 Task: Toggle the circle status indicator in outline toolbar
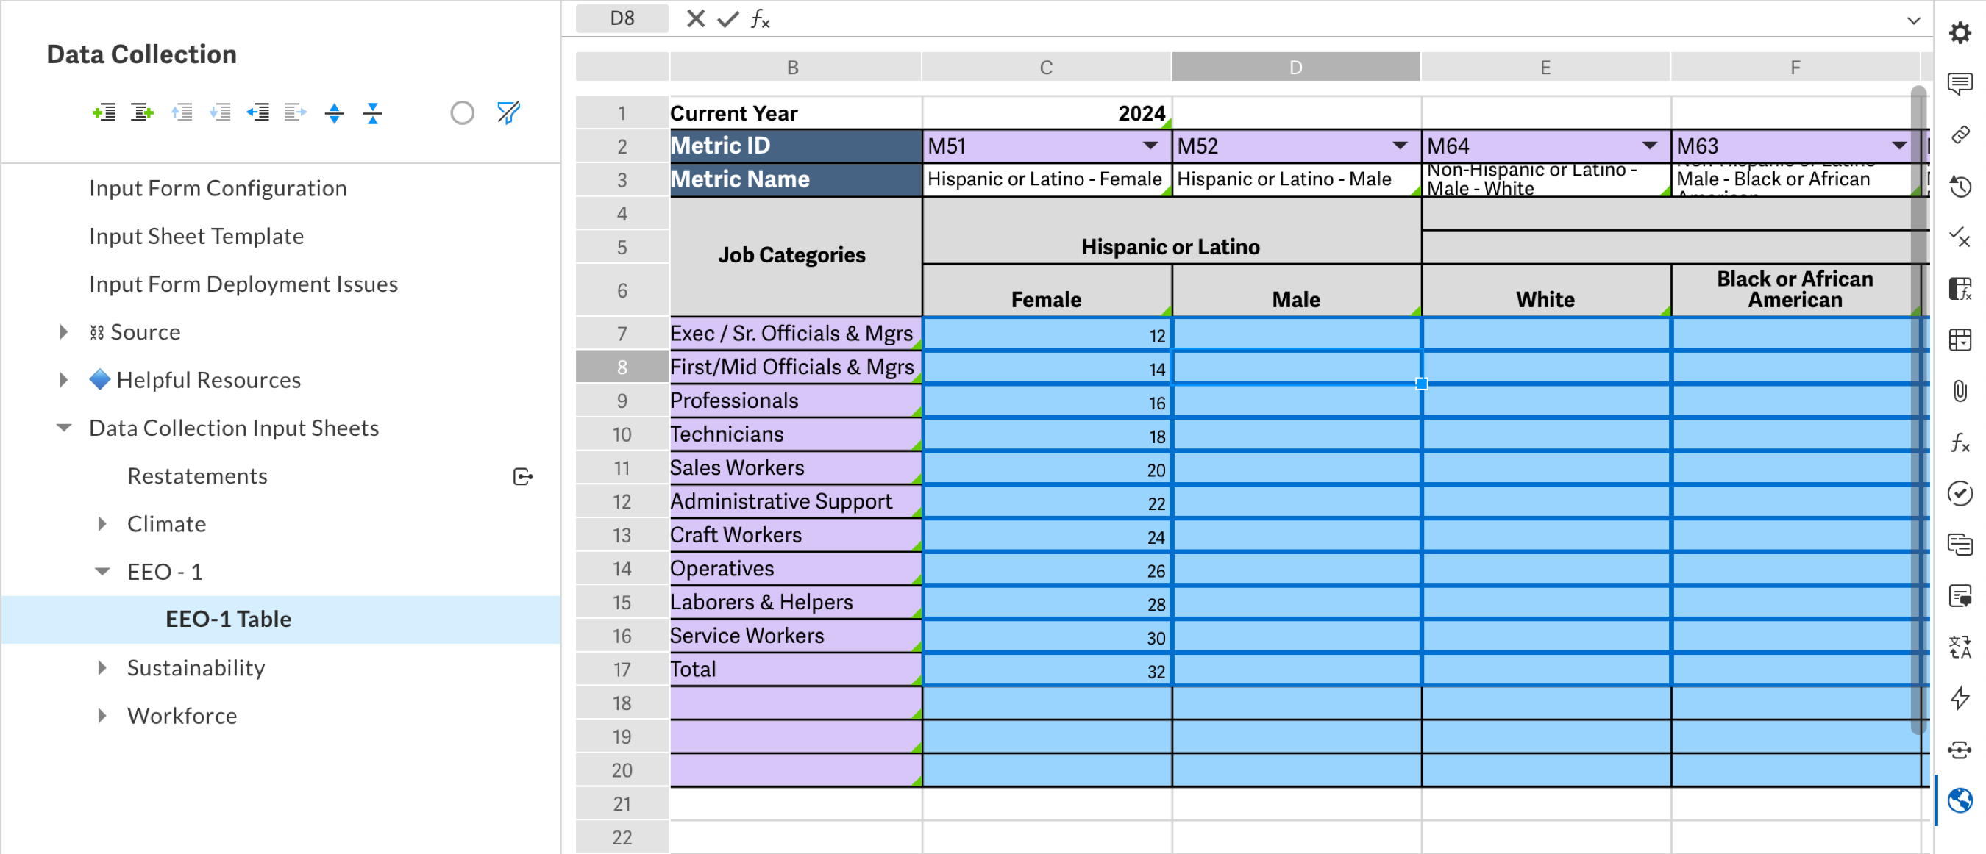point(462,113)
